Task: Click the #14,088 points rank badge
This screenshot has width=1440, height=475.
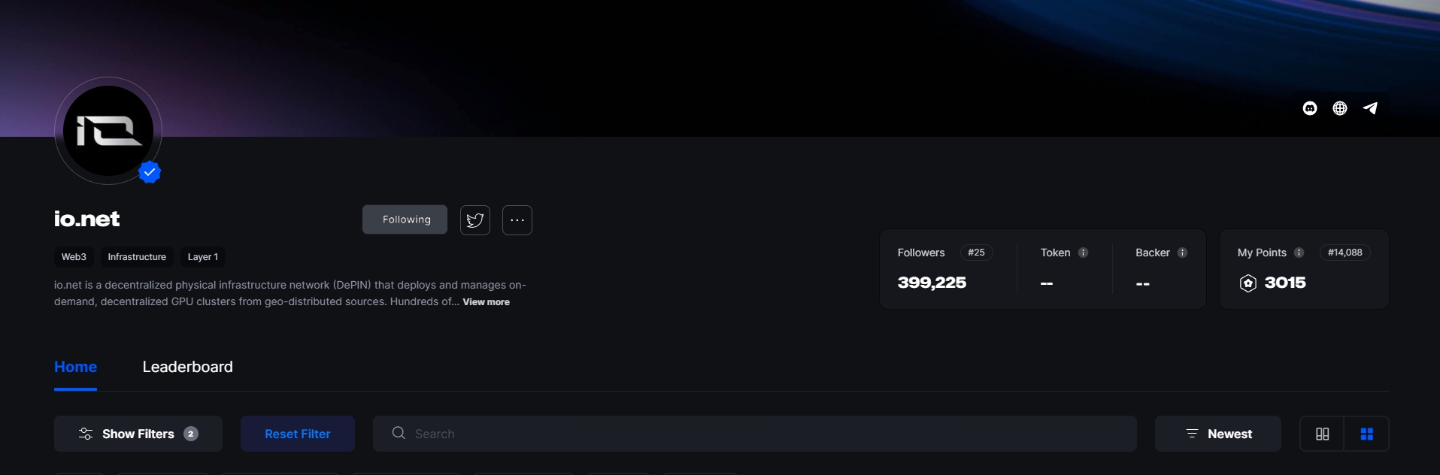Action: pos(1345,253)
